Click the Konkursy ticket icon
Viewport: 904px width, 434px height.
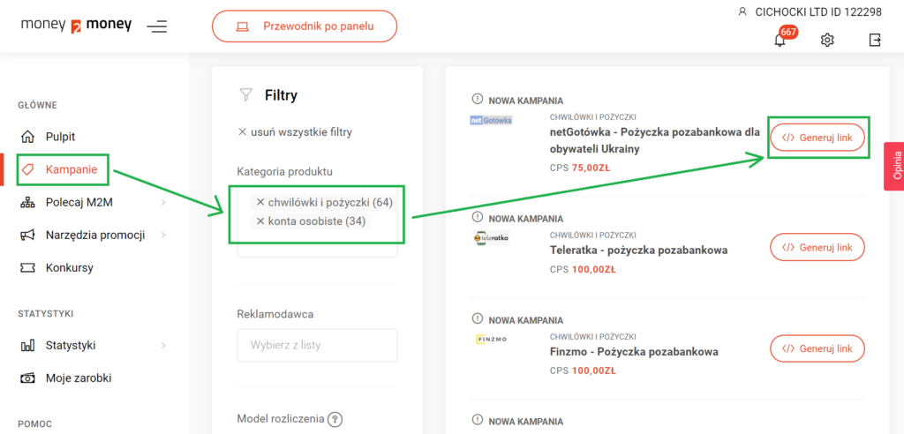tap(27, 267)
